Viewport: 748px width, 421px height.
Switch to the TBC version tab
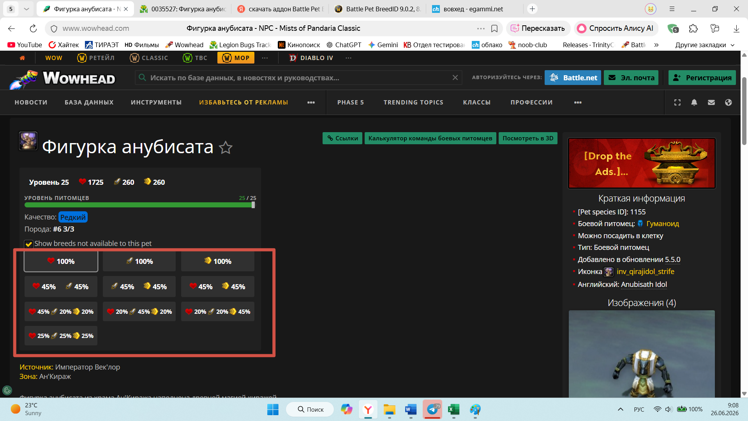195,58
